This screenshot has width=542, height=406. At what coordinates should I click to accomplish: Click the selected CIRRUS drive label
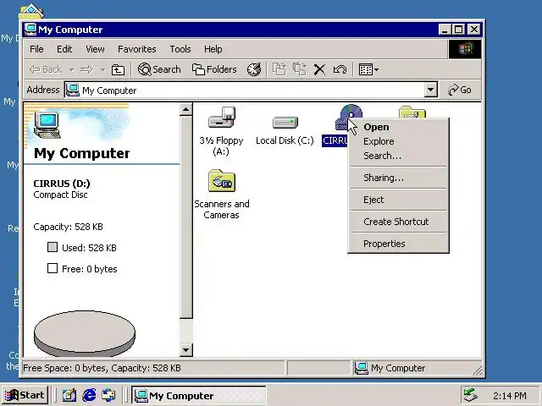[335, 141]
